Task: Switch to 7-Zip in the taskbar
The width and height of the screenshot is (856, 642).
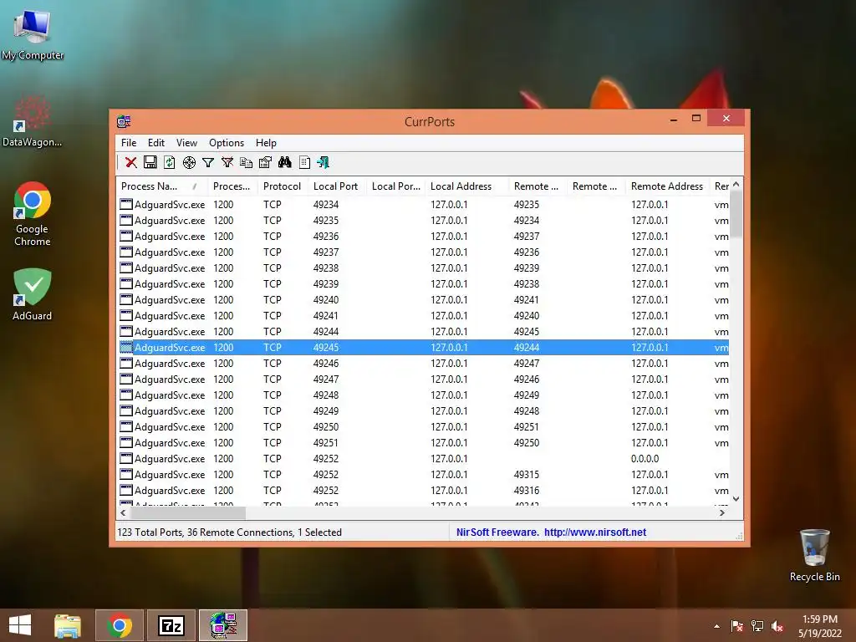Action: 171,625
